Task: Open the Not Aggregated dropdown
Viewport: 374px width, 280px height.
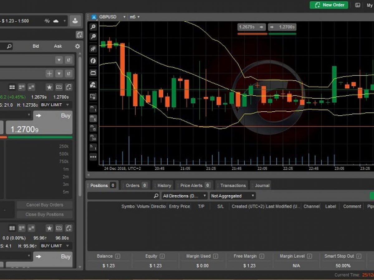Action: (233, 196)
